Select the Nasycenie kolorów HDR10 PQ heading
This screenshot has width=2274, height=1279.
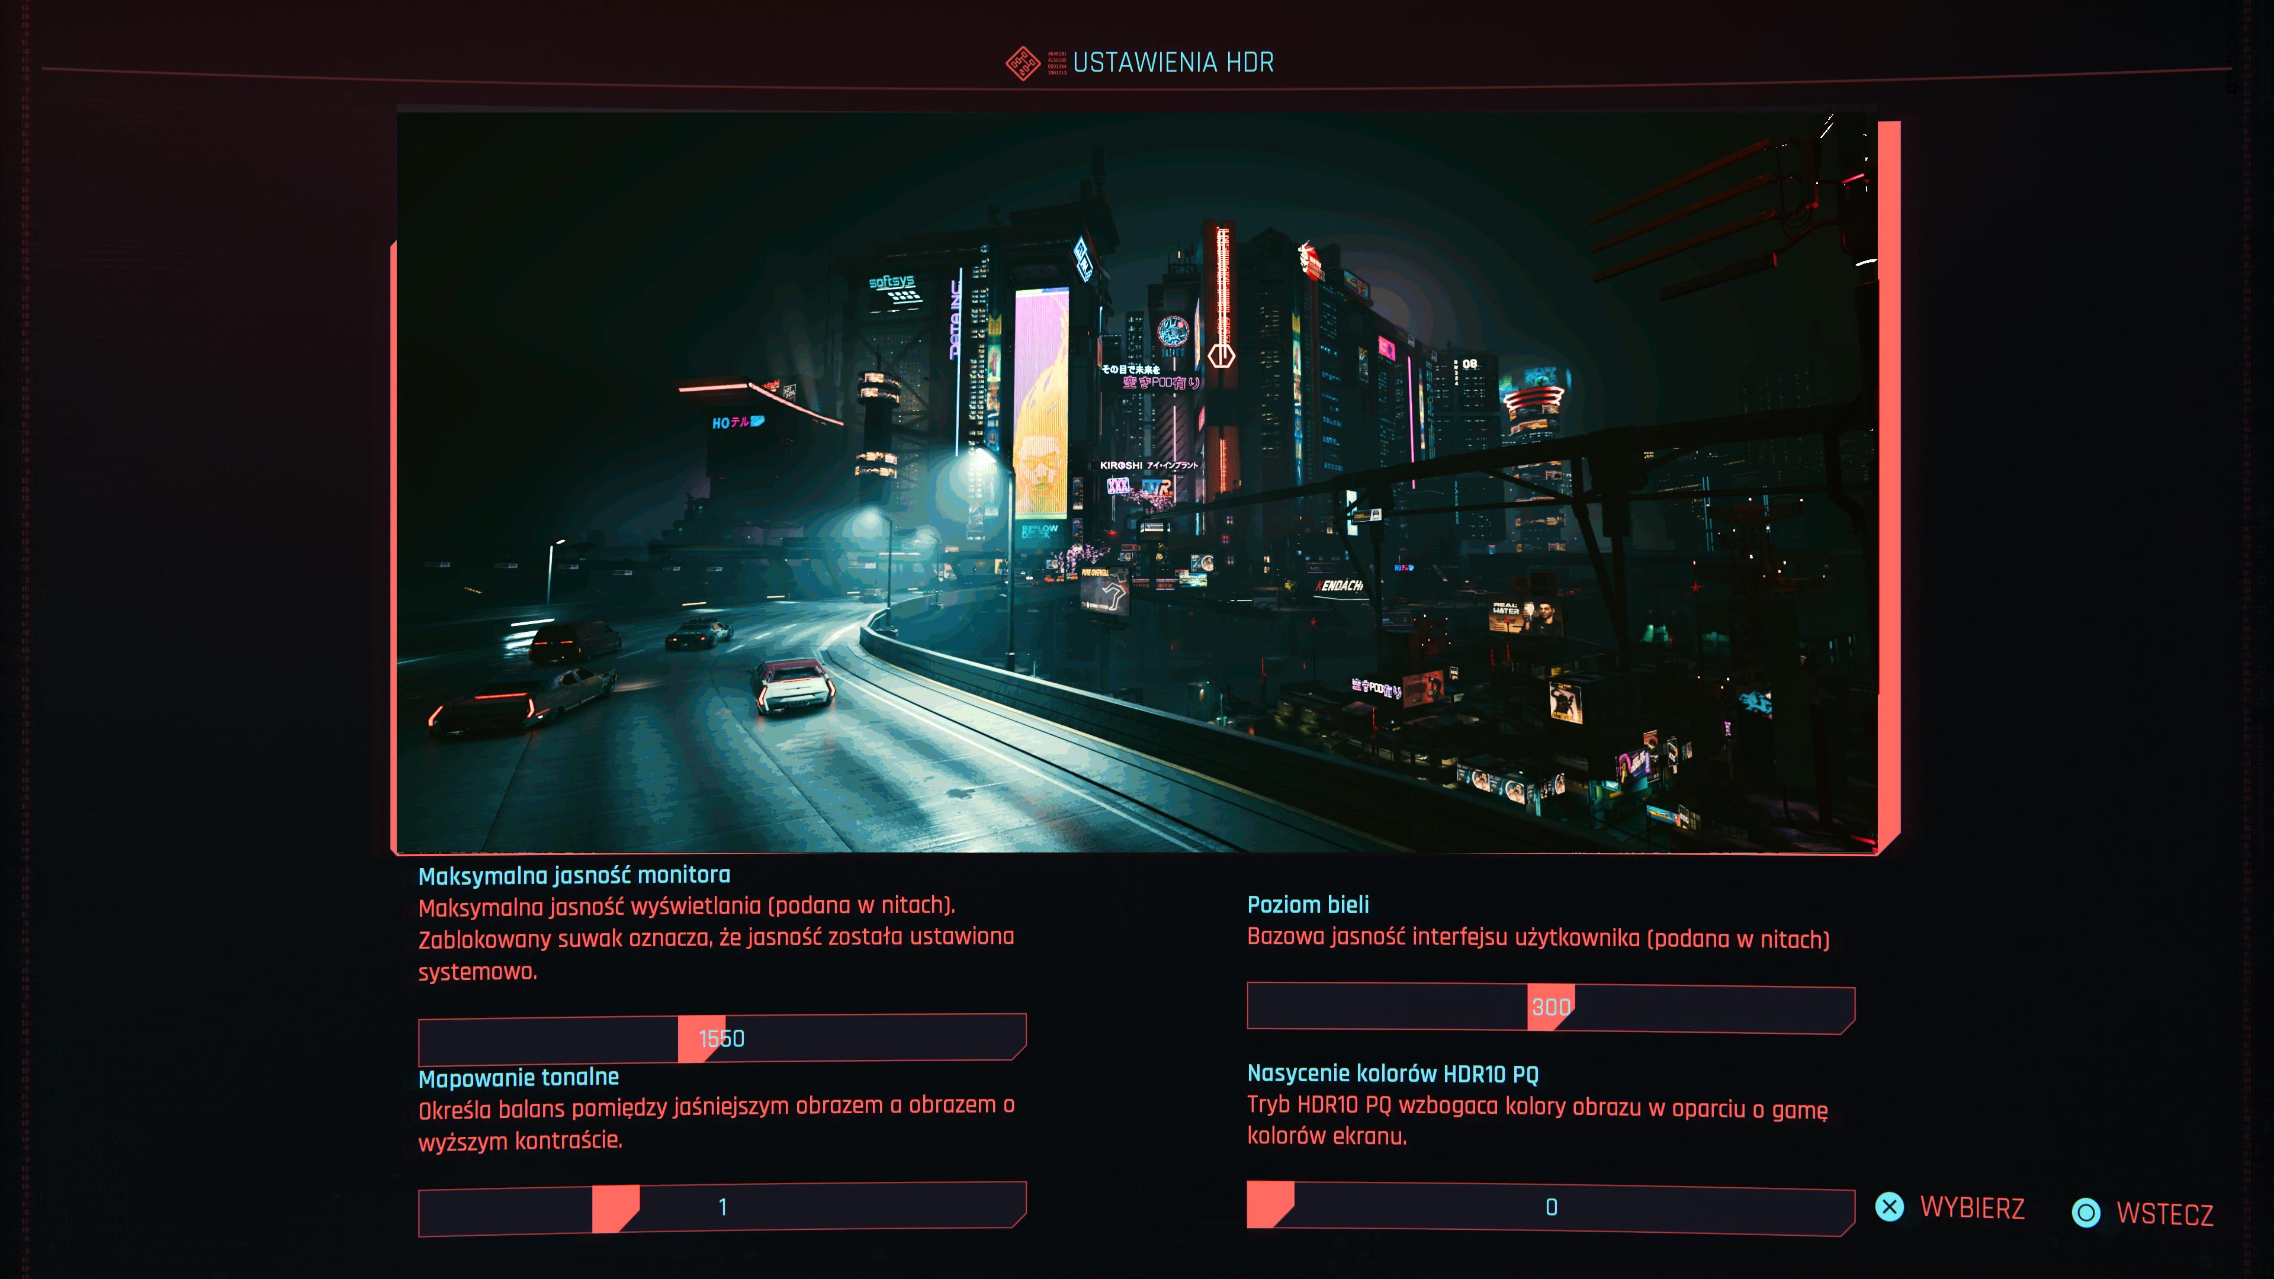click(1392, 1074)
